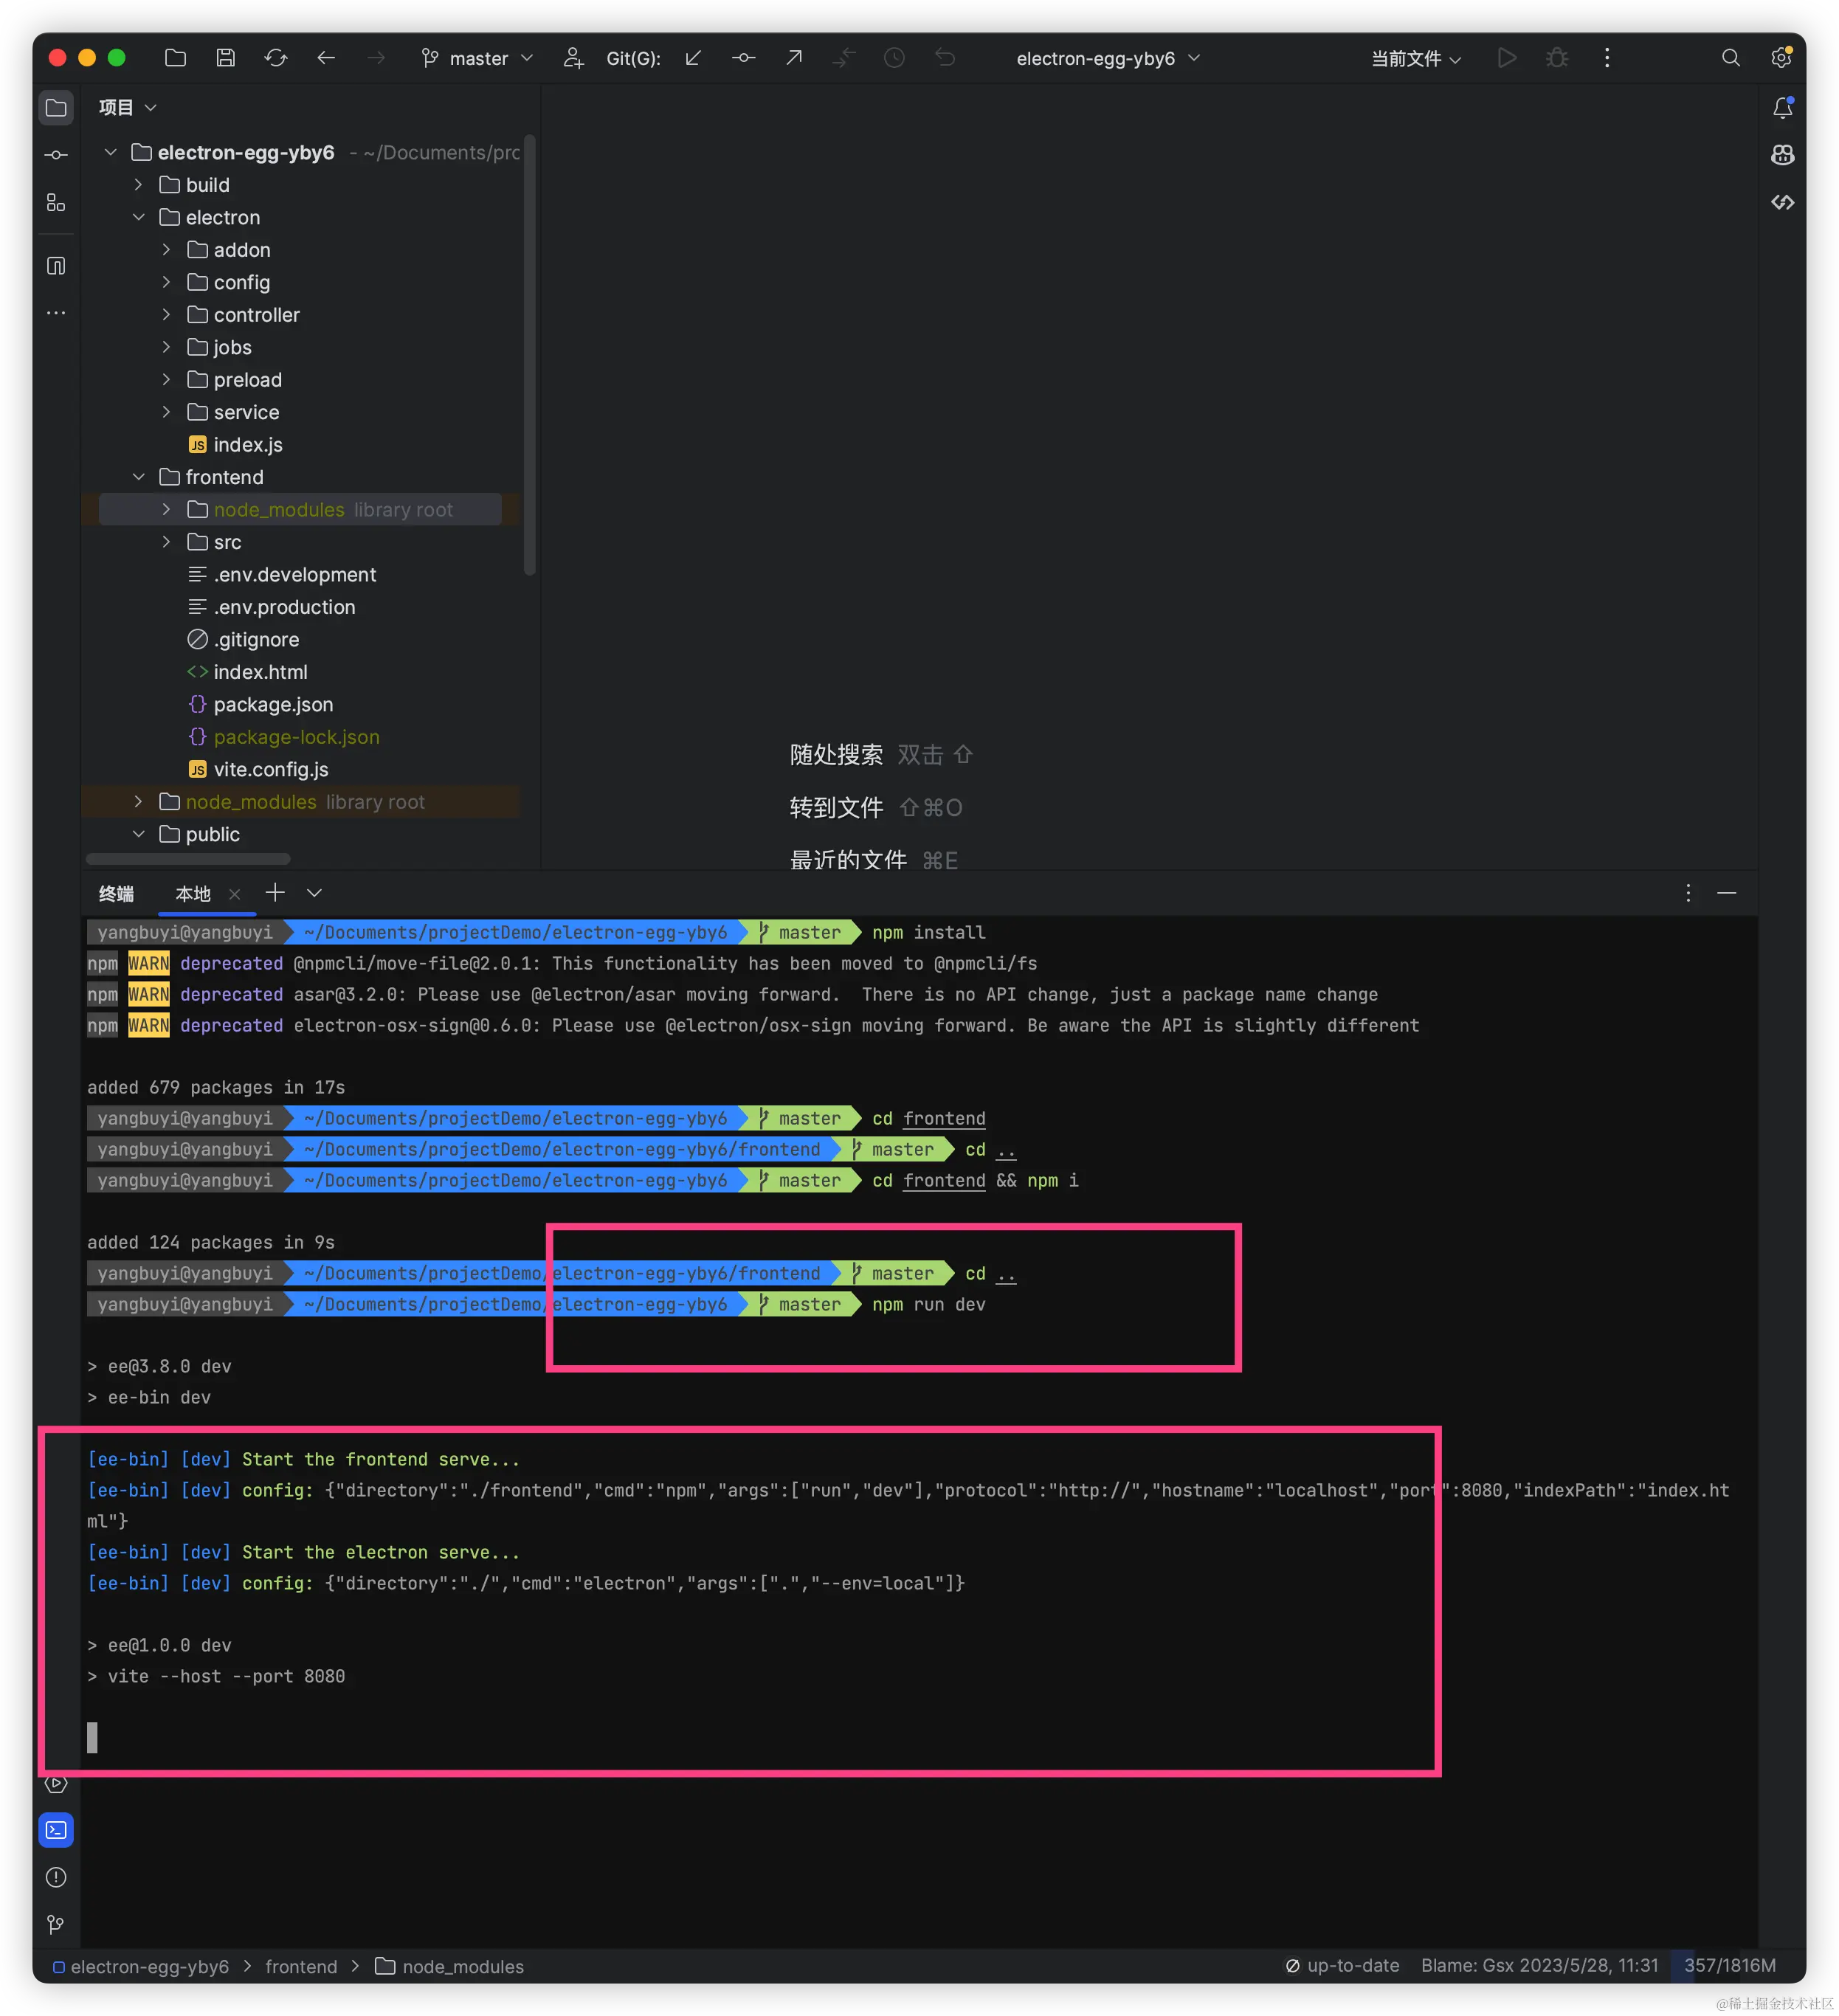1839x2016 pixels.
Task: Open the IDE settings gear icon
Action: coord(1781,58)
